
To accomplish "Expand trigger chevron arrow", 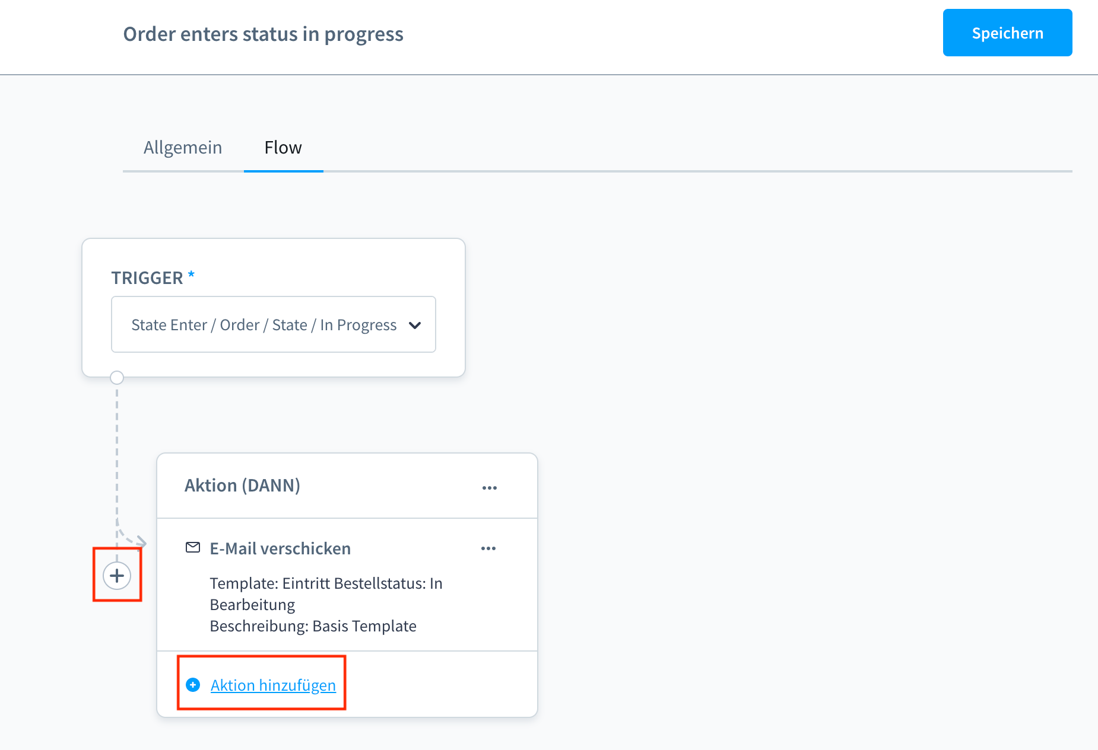I will coord(415,325).
